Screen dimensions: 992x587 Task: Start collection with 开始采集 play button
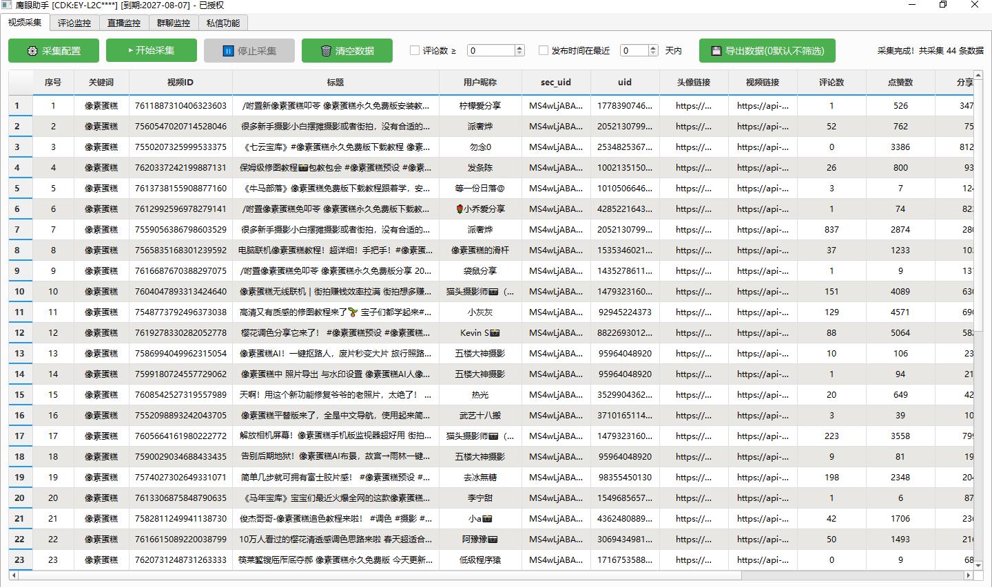click(152, 50)
